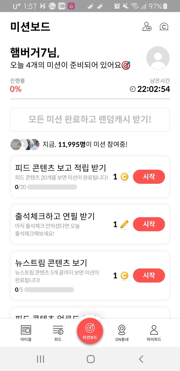Screen dimensions: 180x371
Task: Start the 뉴스트림 콘텐츠 보기 mission
Action: pyautogui.click(x=149, y=275)
